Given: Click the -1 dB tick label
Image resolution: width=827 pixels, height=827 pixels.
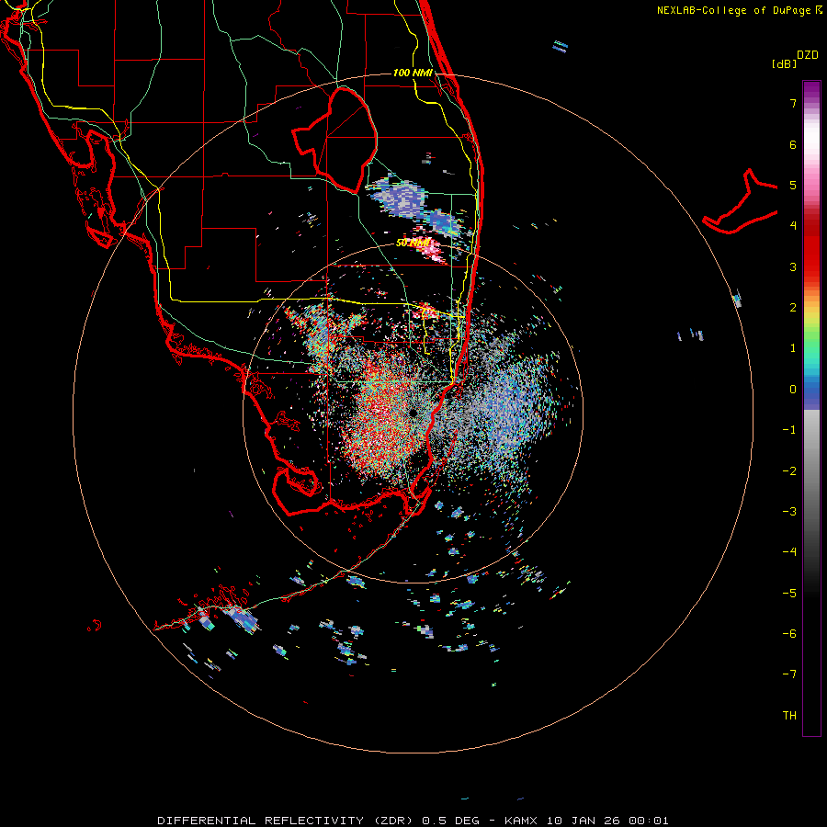Looking at the screenshot, I should point(789,430).
